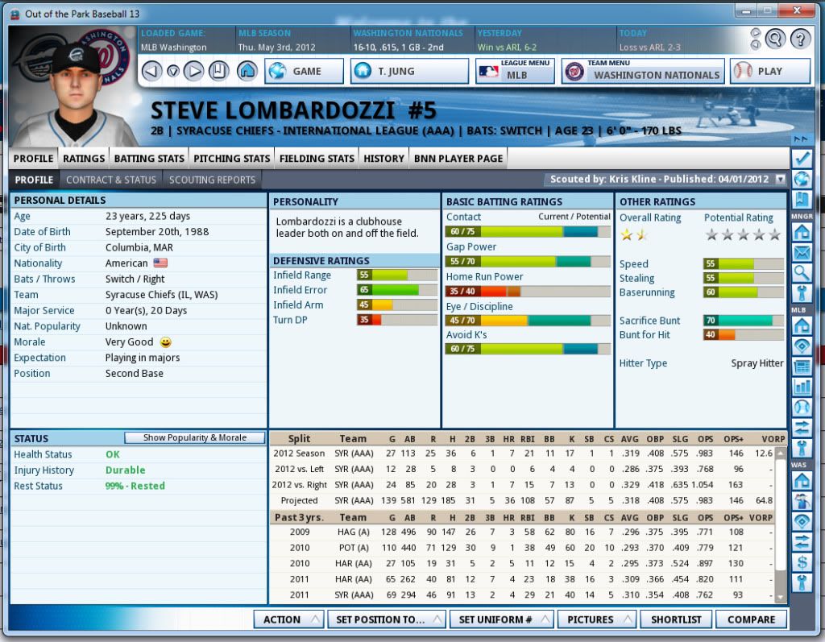Screen dimensions: 825x642
Task: Switch to the PITCHING STATS tab
Action: (x=231, y=159)
